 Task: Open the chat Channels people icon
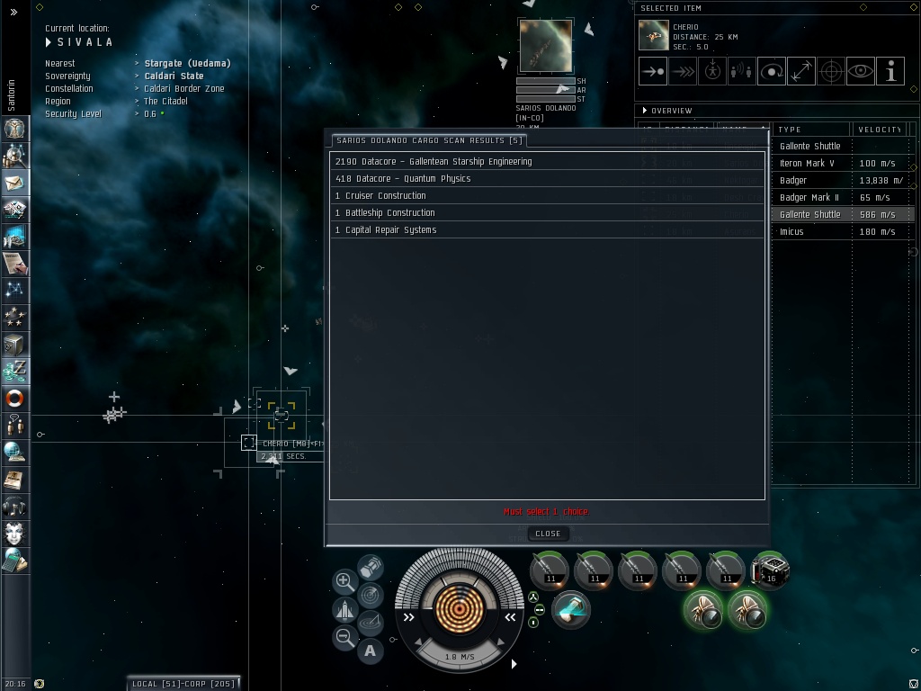coord(14,426)
